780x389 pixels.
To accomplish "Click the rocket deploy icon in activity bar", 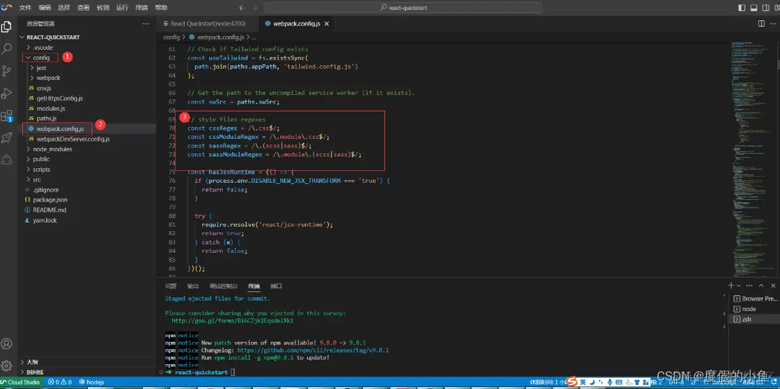I will [7, 138].
